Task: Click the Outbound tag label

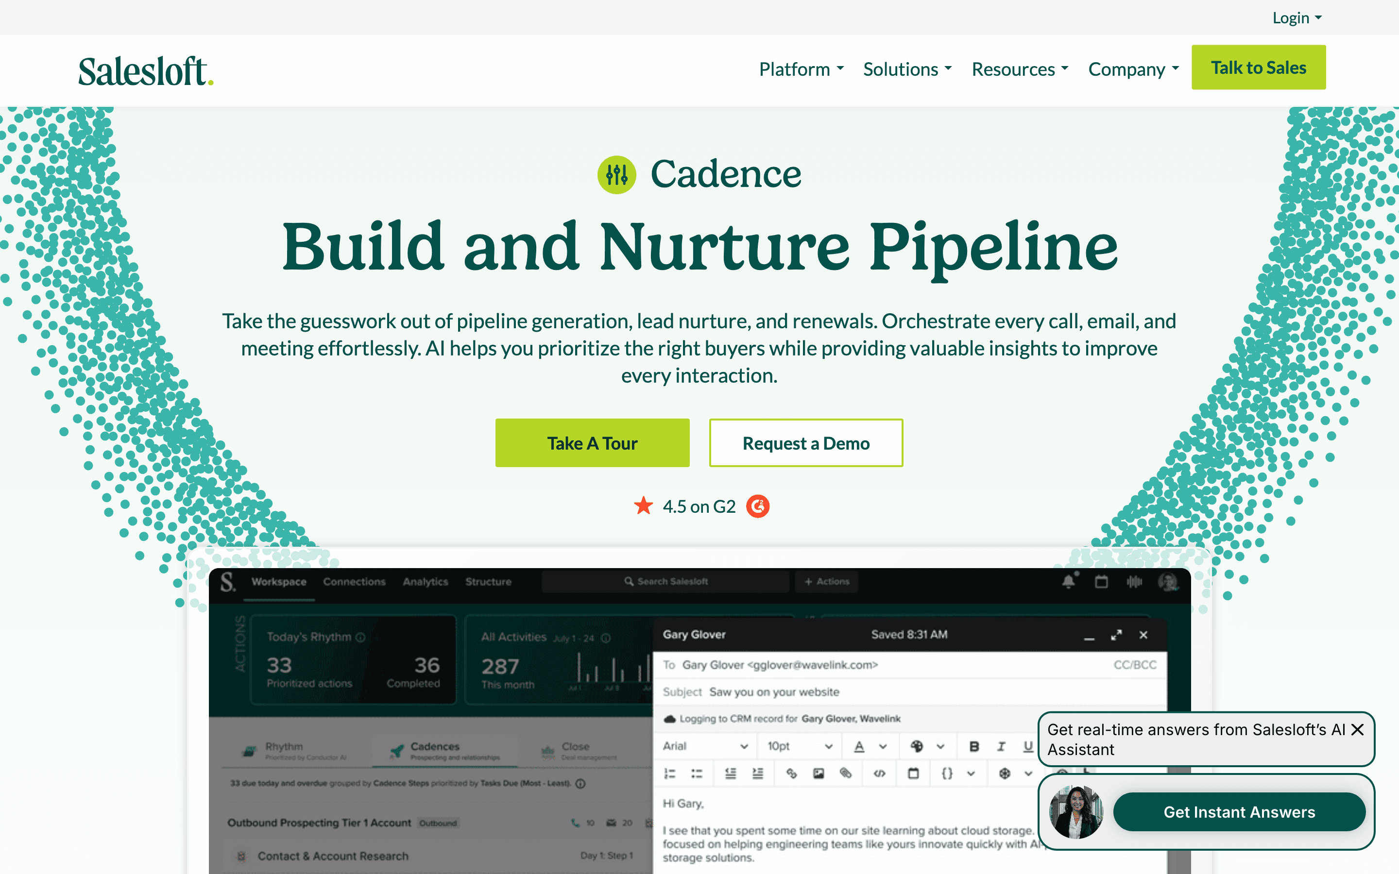Action: point(438,823)
